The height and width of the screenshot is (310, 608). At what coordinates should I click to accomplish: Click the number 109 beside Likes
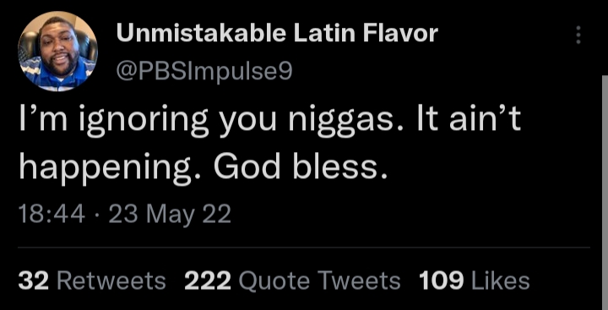[442, 281]
